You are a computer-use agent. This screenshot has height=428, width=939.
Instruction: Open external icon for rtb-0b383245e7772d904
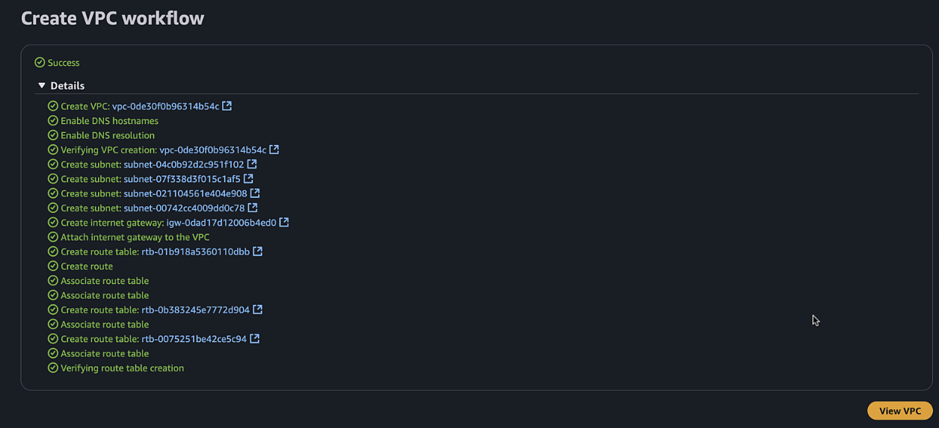pyautogui.click(x=258, y=310)
